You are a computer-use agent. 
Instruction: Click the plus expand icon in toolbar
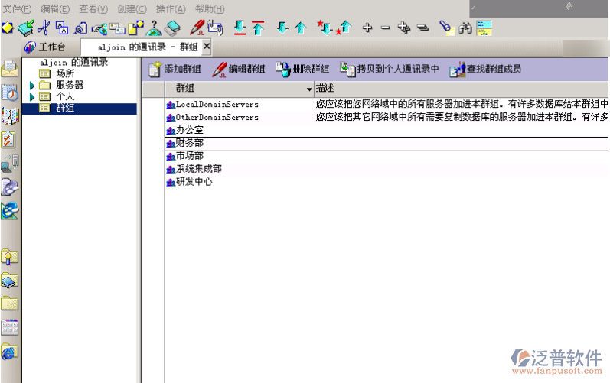click(367, 29)
